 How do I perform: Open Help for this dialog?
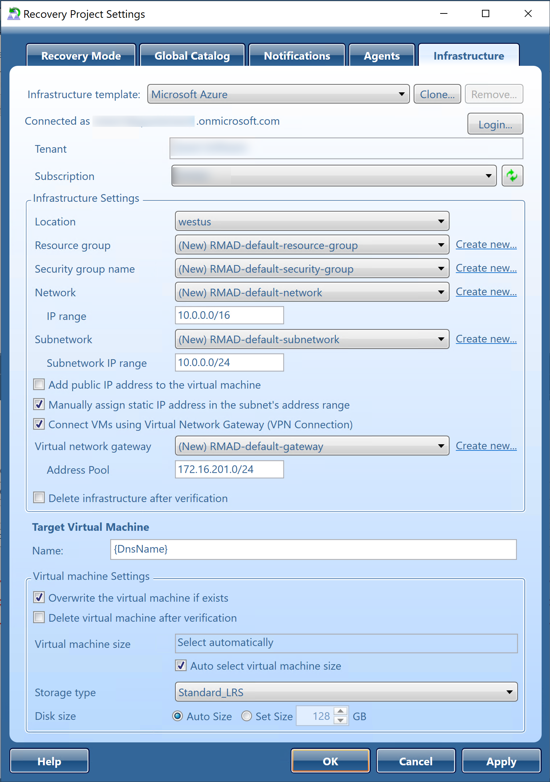[49, 761]
